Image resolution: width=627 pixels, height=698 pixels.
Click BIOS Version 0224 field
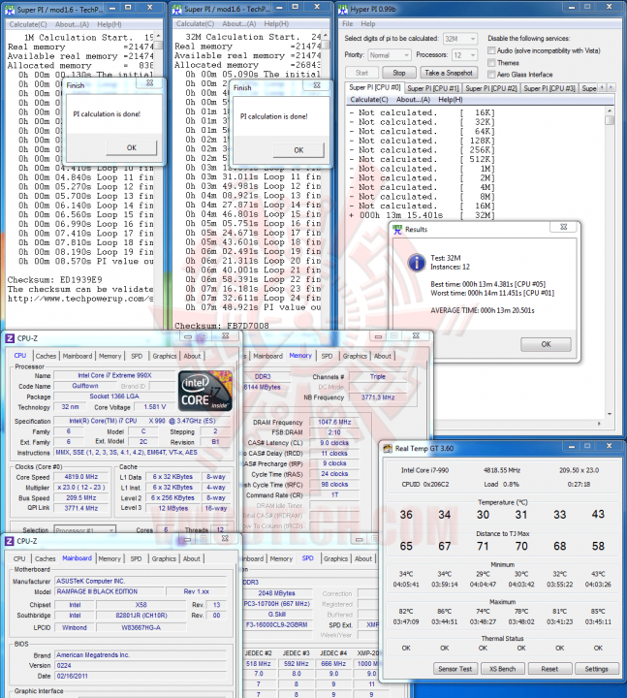pyautogui.click(x=141, y=665)
